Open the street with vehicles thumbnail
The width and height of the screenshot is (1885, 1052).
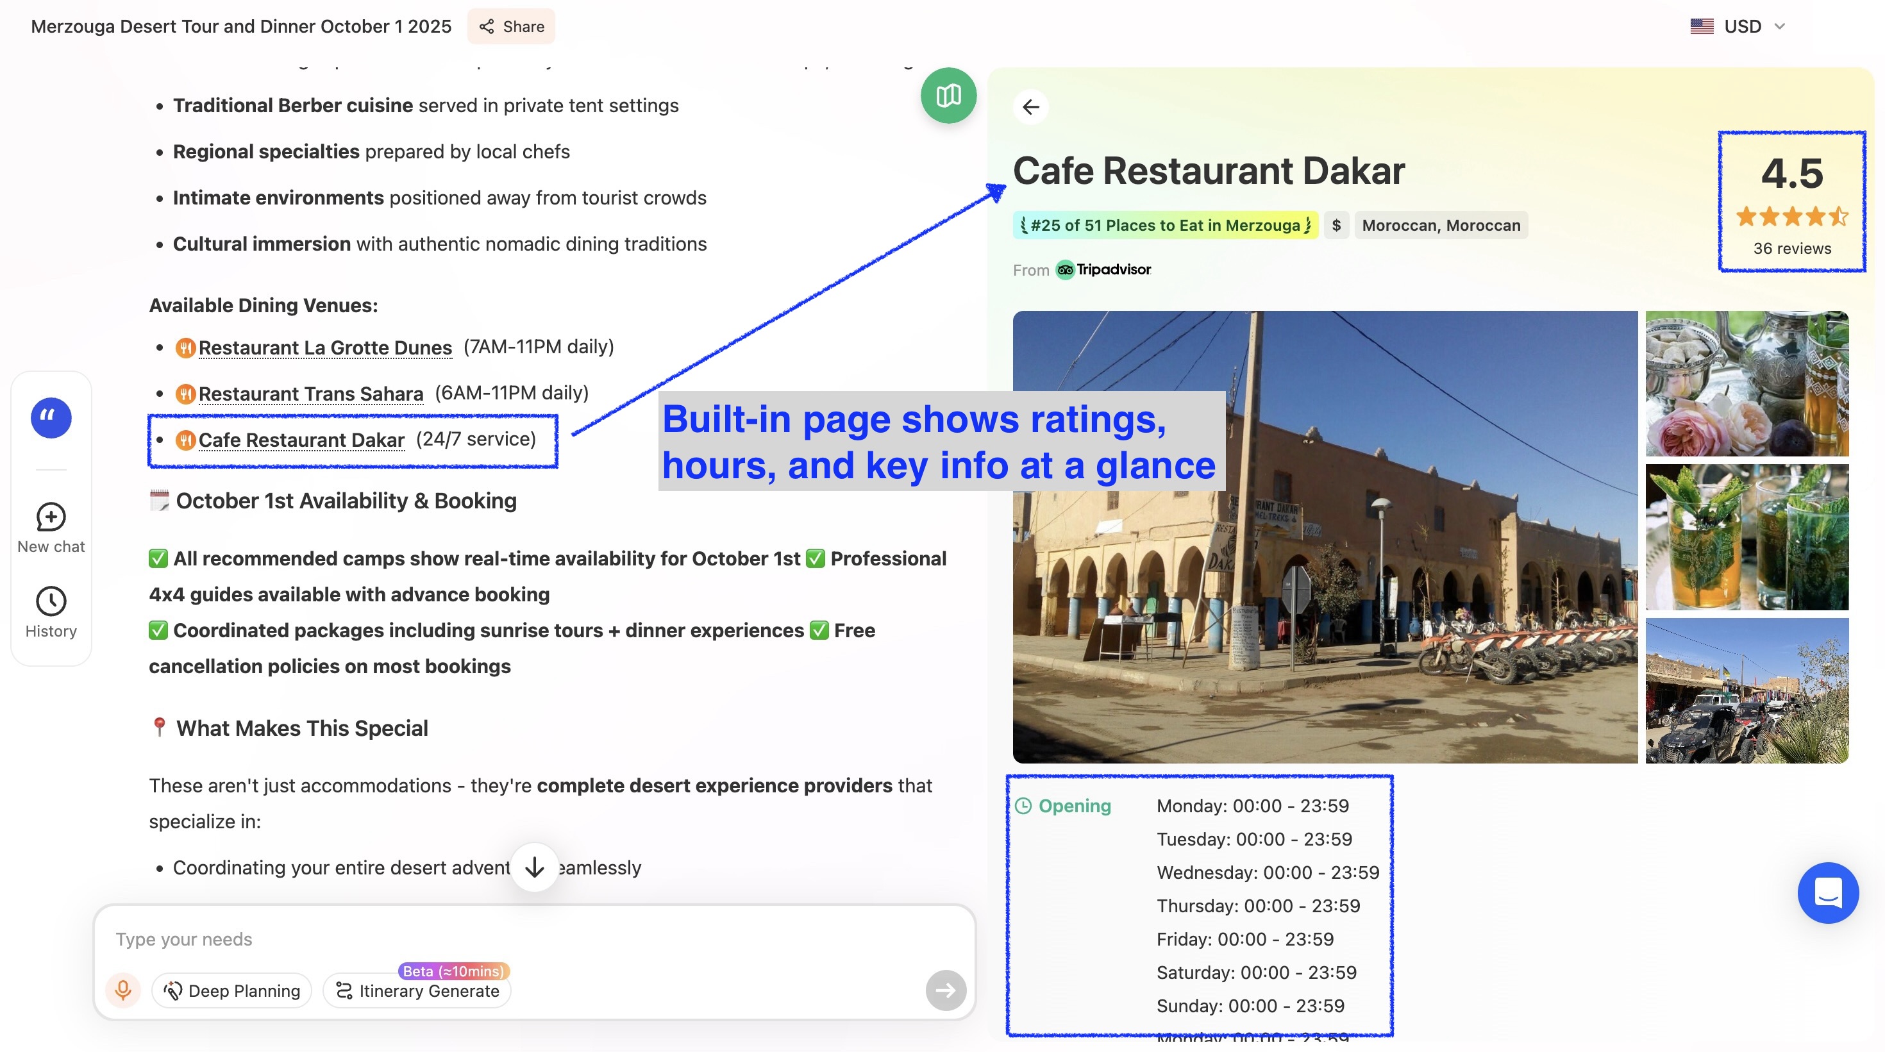point(1747,690)
